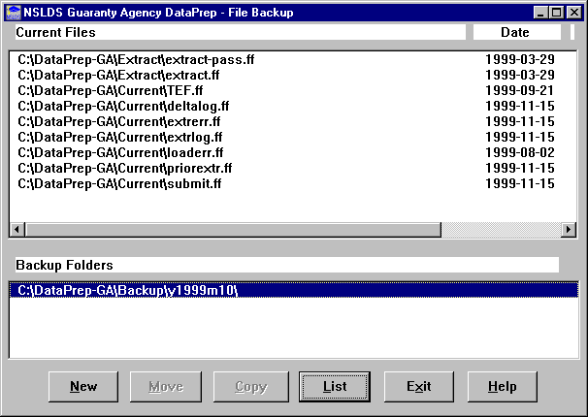This screenshot has height=417, width=588.
Task: Click the NSLDS application icon in title bar
Action: (x=12, y=12)
